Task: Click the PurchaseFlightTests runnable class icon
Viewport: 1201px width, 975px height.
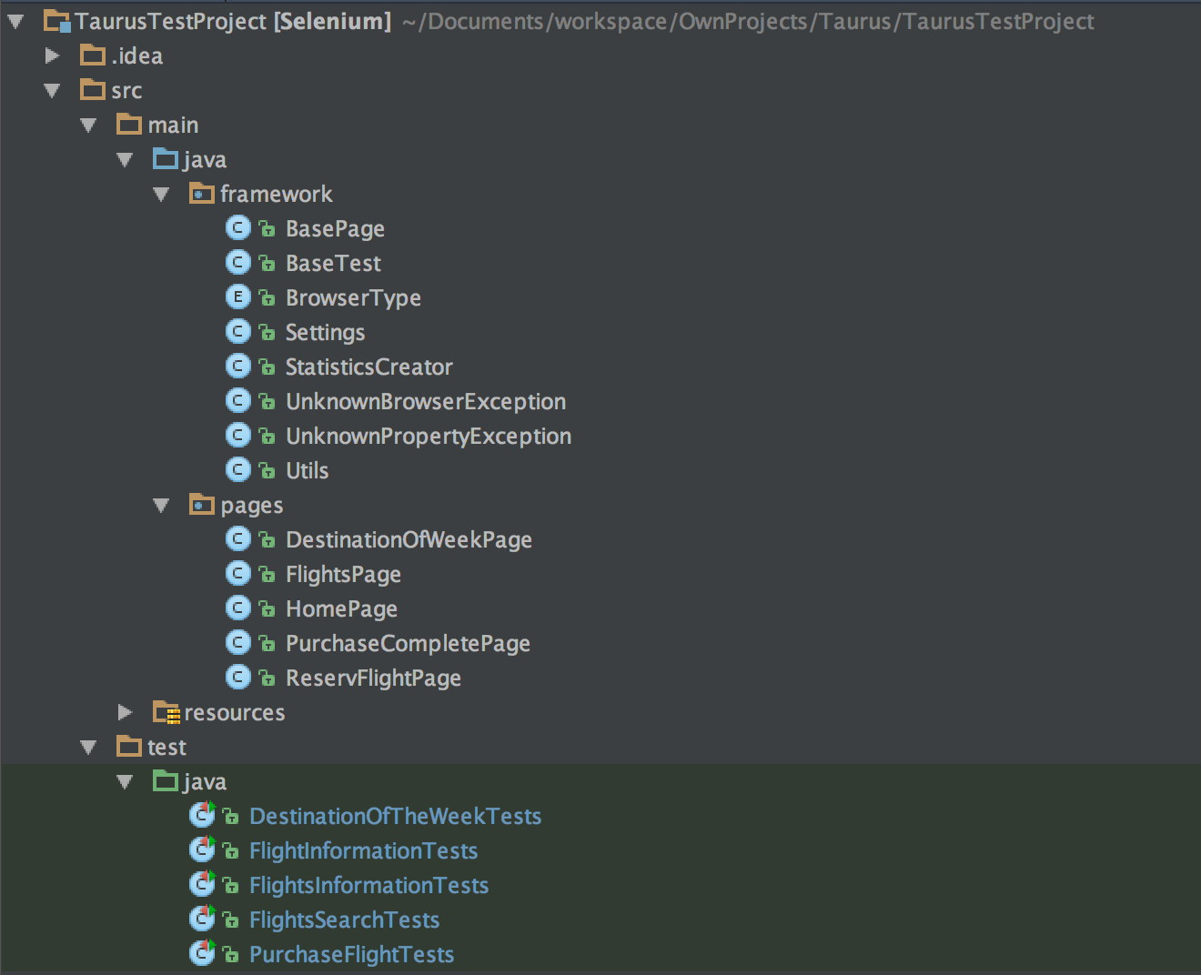Action: [x=202, y=953]
